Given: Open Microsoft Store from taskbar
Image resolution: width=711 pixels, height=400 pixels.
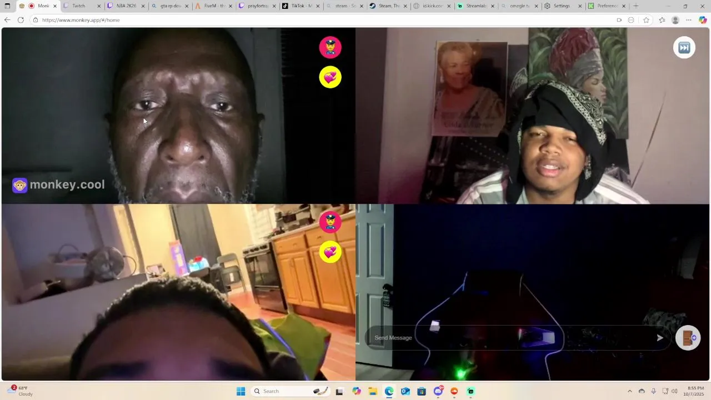Looking at the screenshot, I should coord(422,391).
